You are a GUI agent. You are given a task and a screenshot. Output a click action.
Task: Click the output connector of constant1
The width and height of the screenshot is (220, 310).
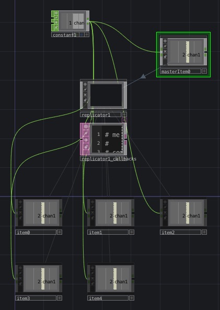[88, 19]
